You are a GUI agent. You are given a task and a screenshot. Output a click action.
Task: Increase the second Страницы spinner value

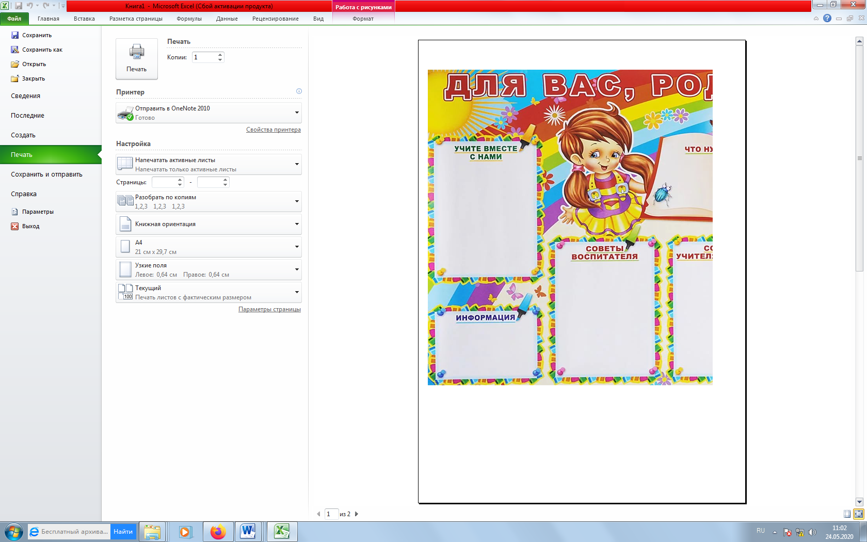coord(226,180)
